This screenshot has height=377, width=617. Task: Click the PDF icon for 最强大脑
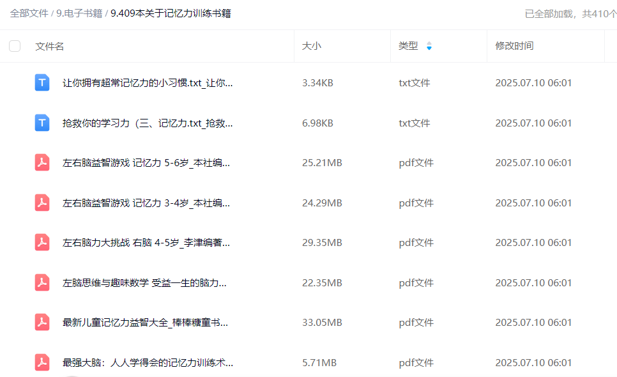pyautogui.click(x=42, y=362)
